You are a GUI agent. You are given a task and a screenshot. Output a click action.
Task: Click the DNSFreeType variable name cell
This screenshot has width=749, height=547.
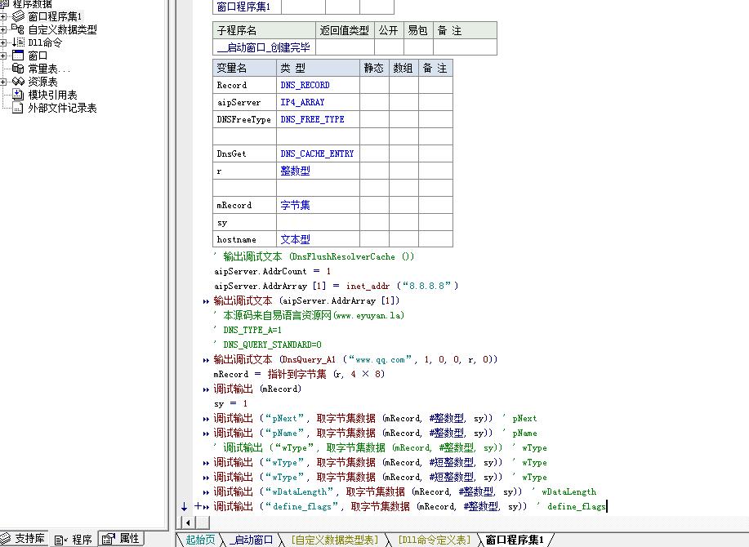[244, 119]
